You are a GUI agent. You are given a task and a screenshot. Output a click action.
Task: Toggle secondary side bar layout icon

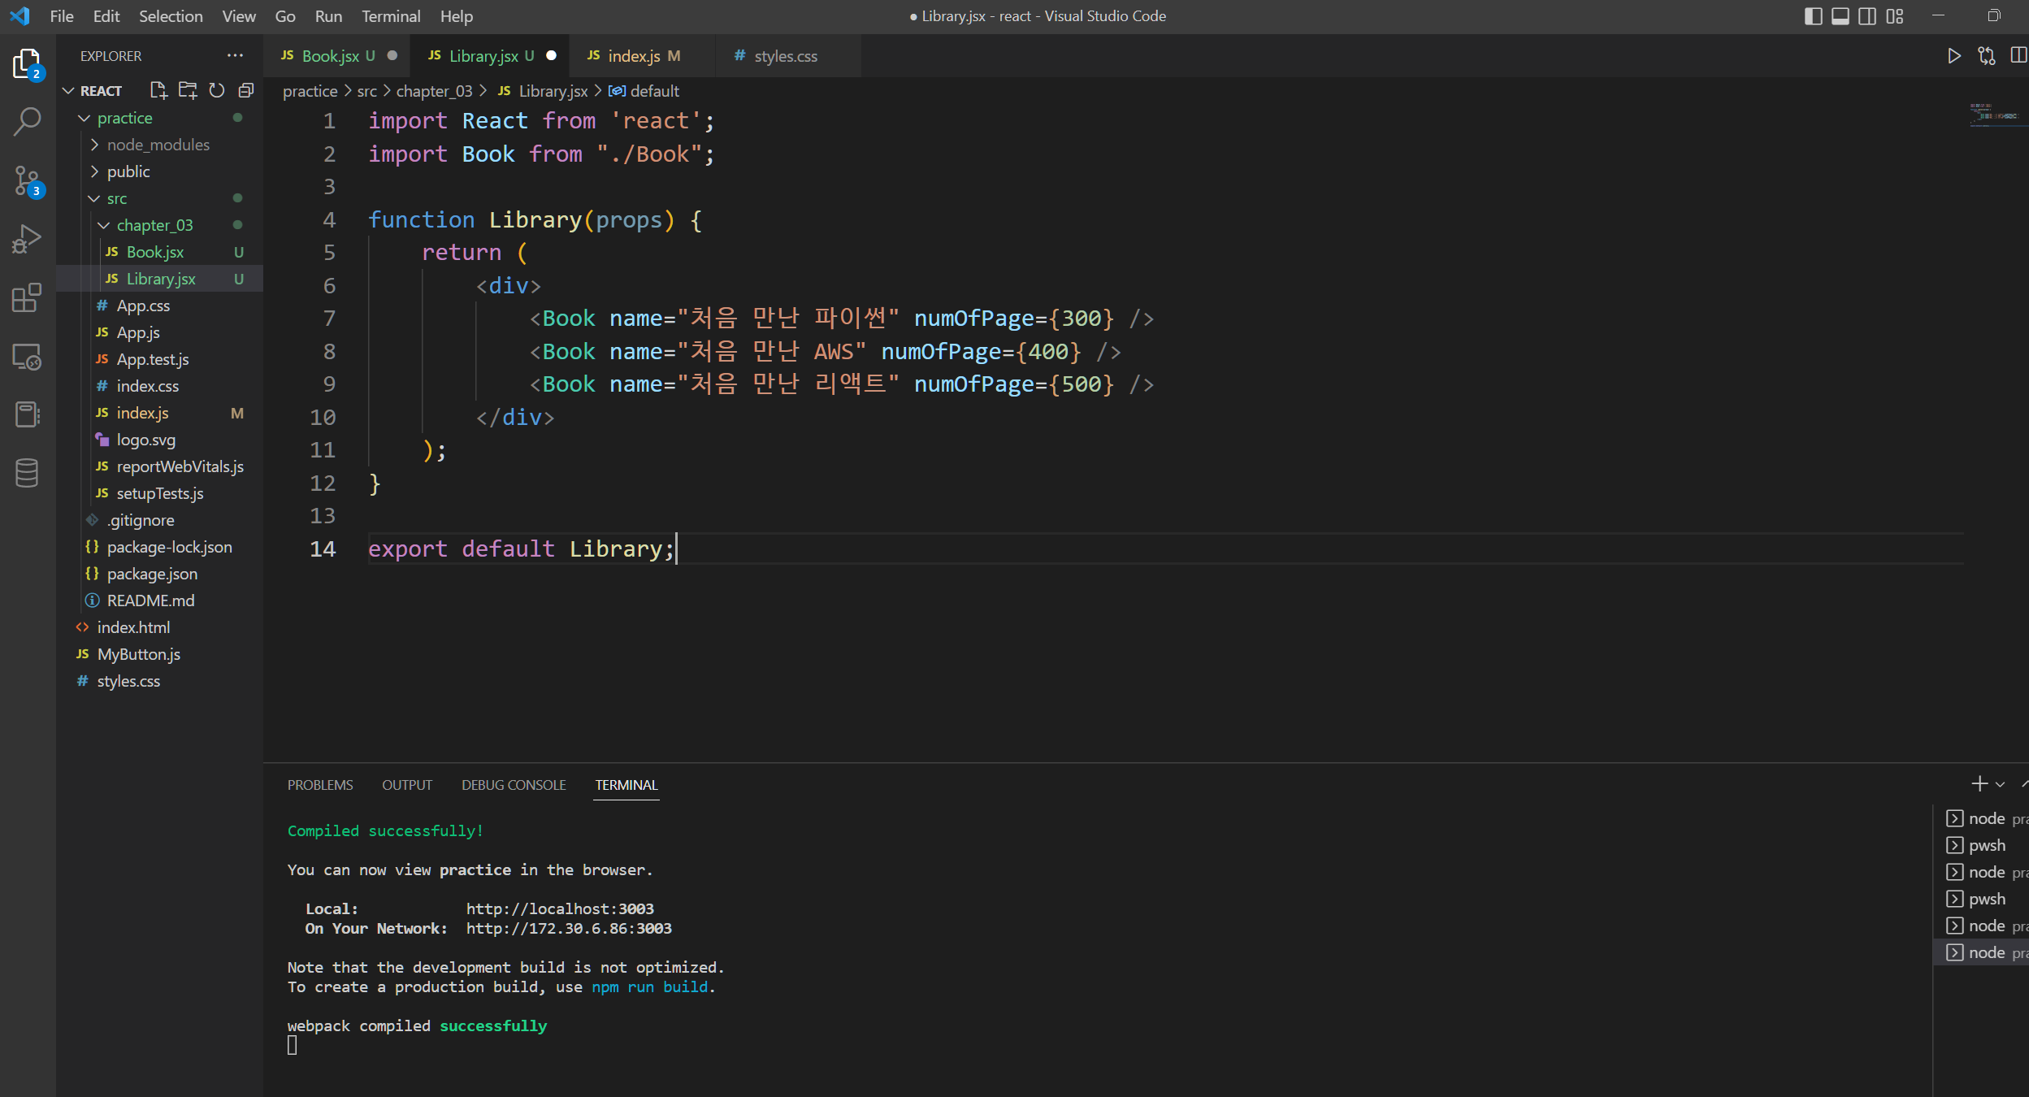tap(1867, 16)
